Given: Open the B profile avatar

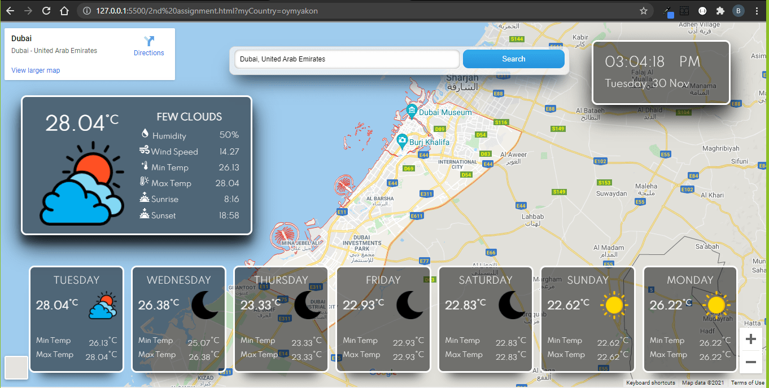Looking at the screenshot, I should (x=738, y=11).
